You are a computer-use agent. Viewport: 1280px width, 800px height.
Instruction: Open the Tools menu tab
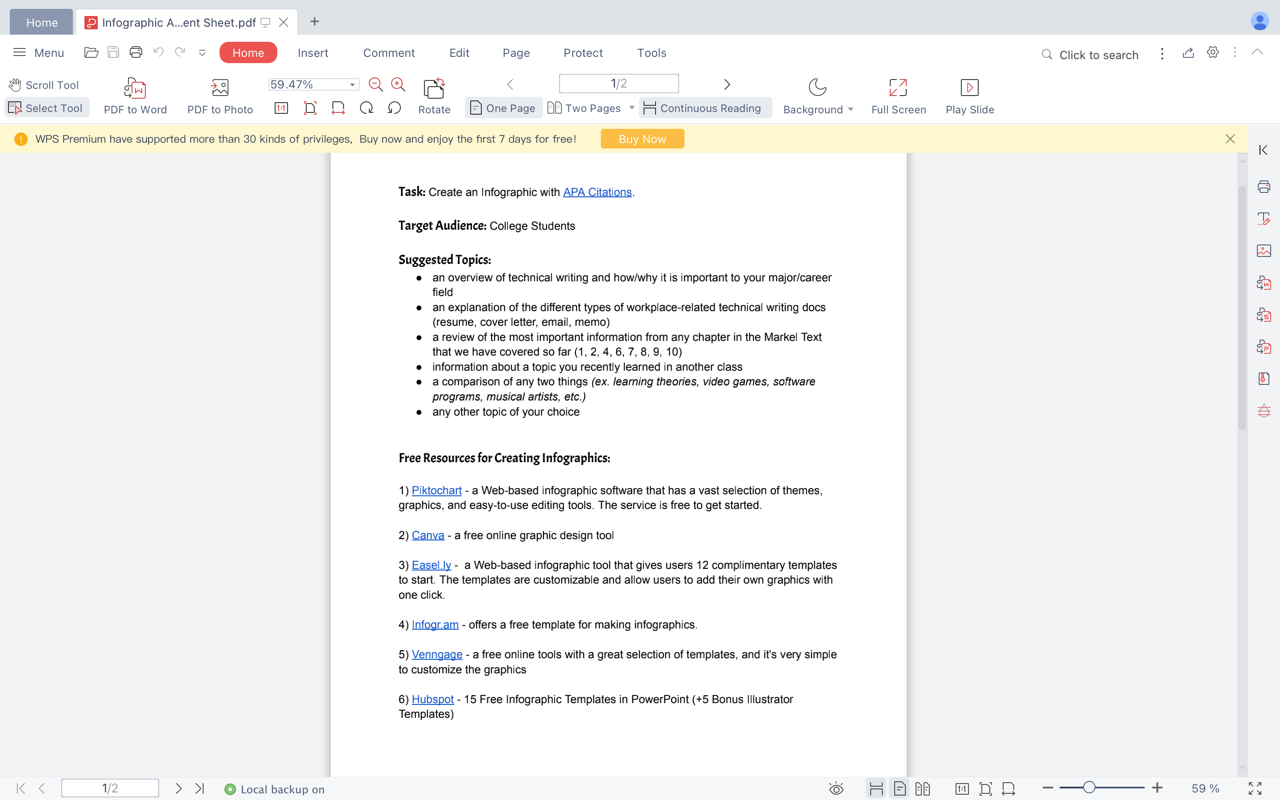[651, 52]
